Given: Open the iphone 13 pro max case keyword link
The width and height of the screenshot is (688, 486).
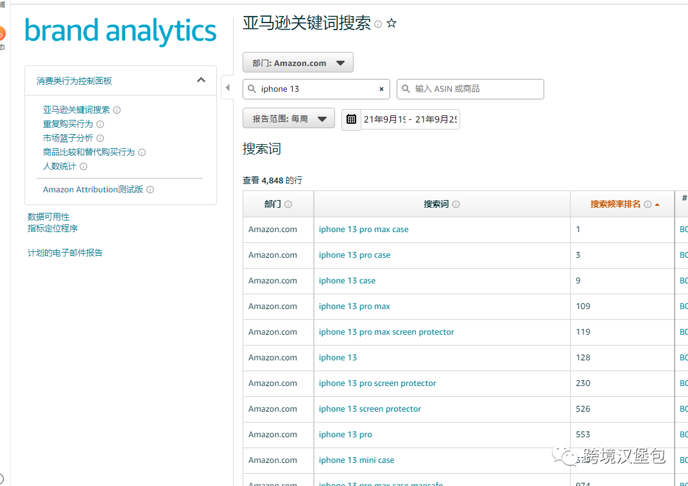Looking at the screenshot, I should pos(363,229).
